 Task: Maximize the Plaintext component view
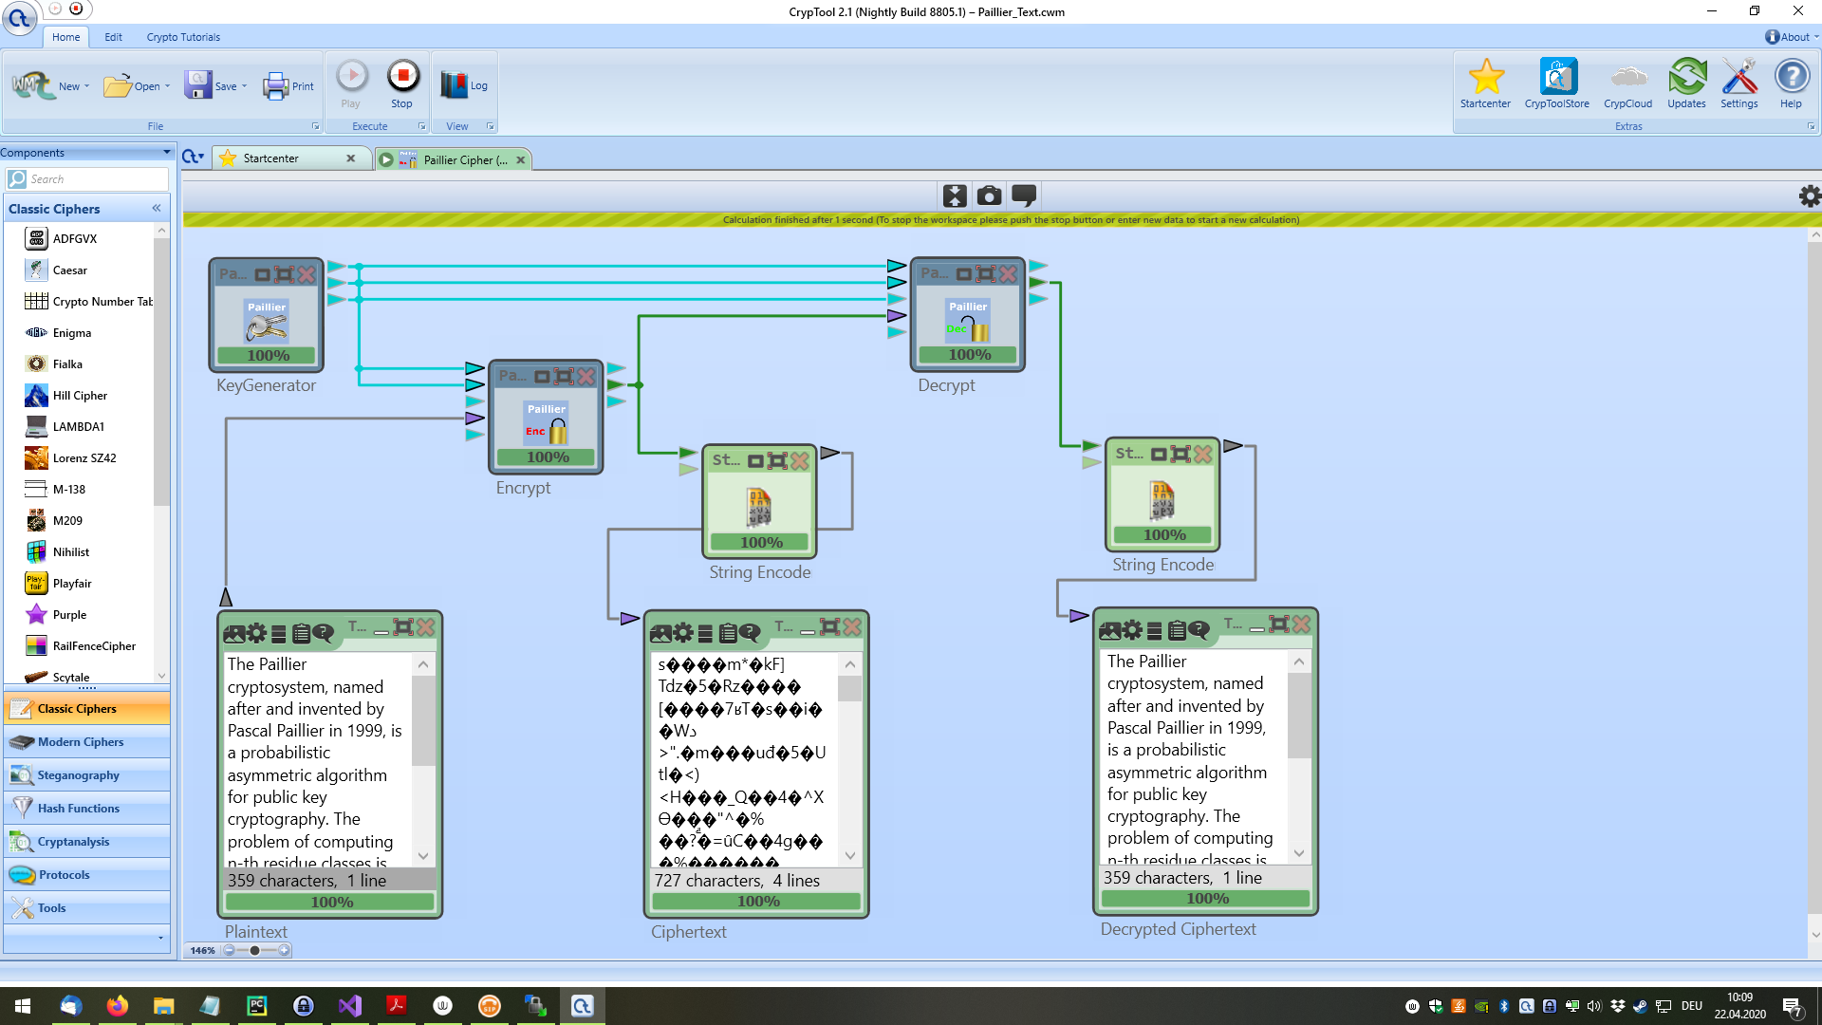[x=403, y=626]
